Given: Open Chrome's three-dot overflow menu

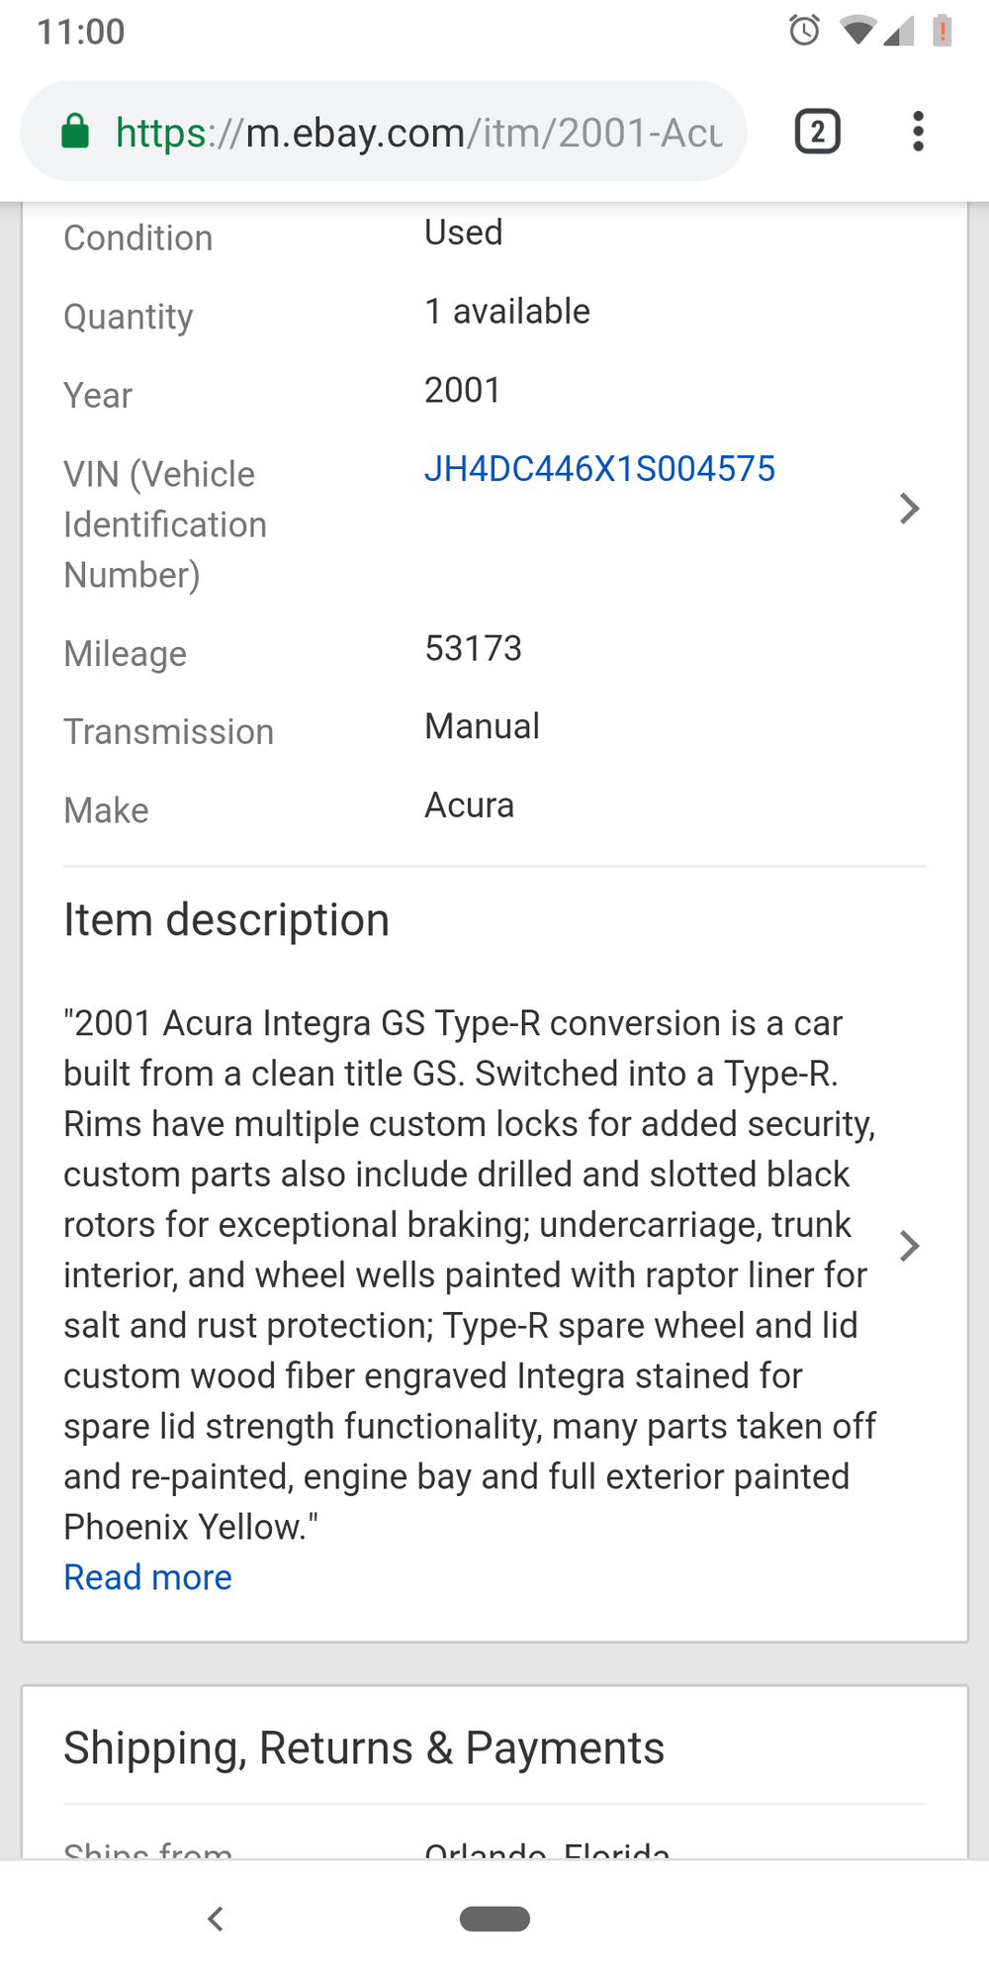Looking at the screenshot, I should click(919, 132).
